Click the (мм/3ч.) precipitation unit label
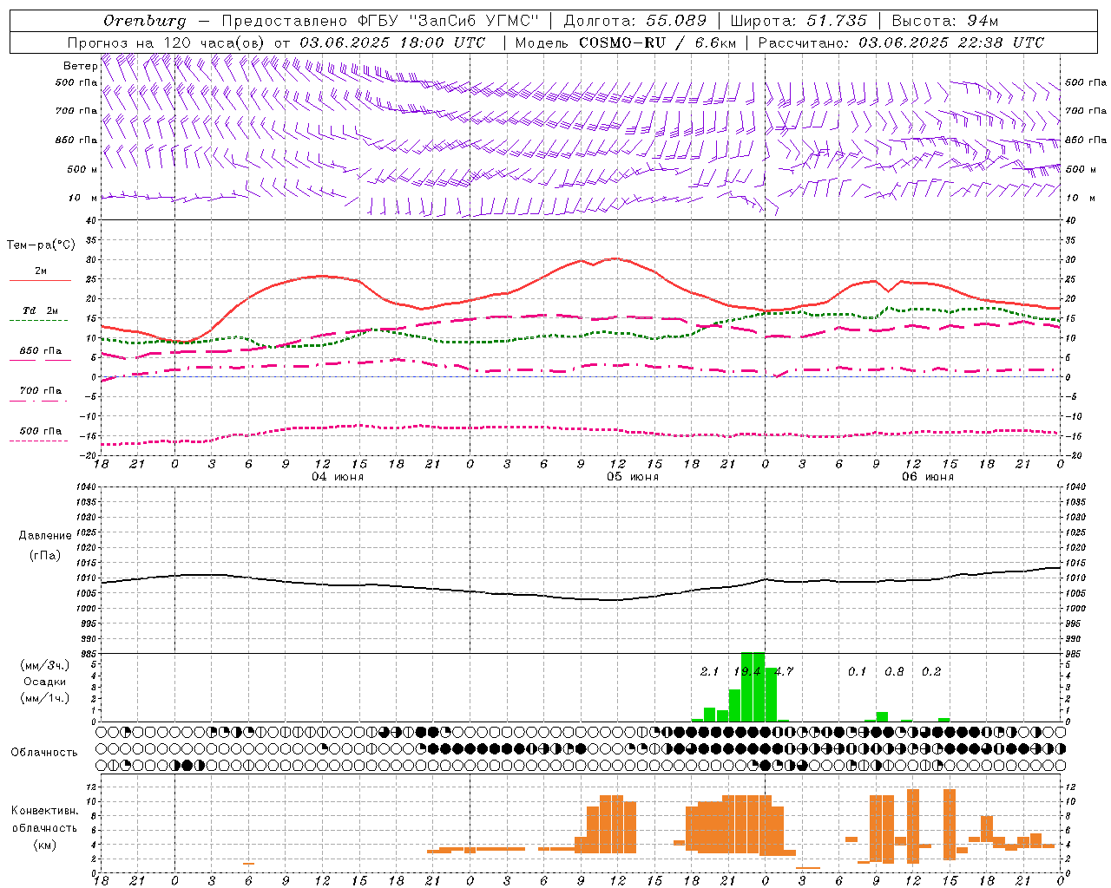The image size is (1111, 888). (45, 666)
